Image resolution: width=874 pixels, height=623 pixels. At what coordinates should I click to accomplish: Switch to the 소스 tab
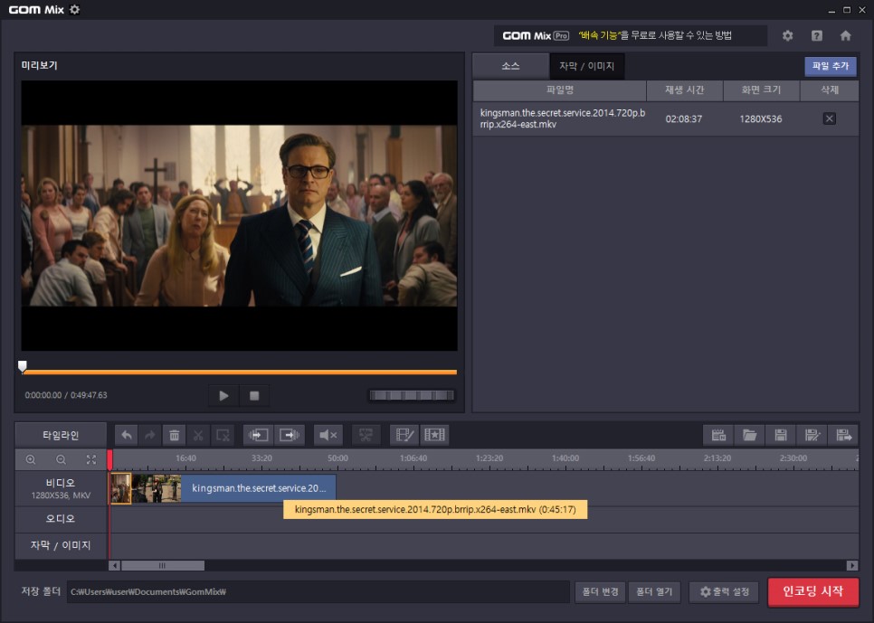tap(510, 66)
